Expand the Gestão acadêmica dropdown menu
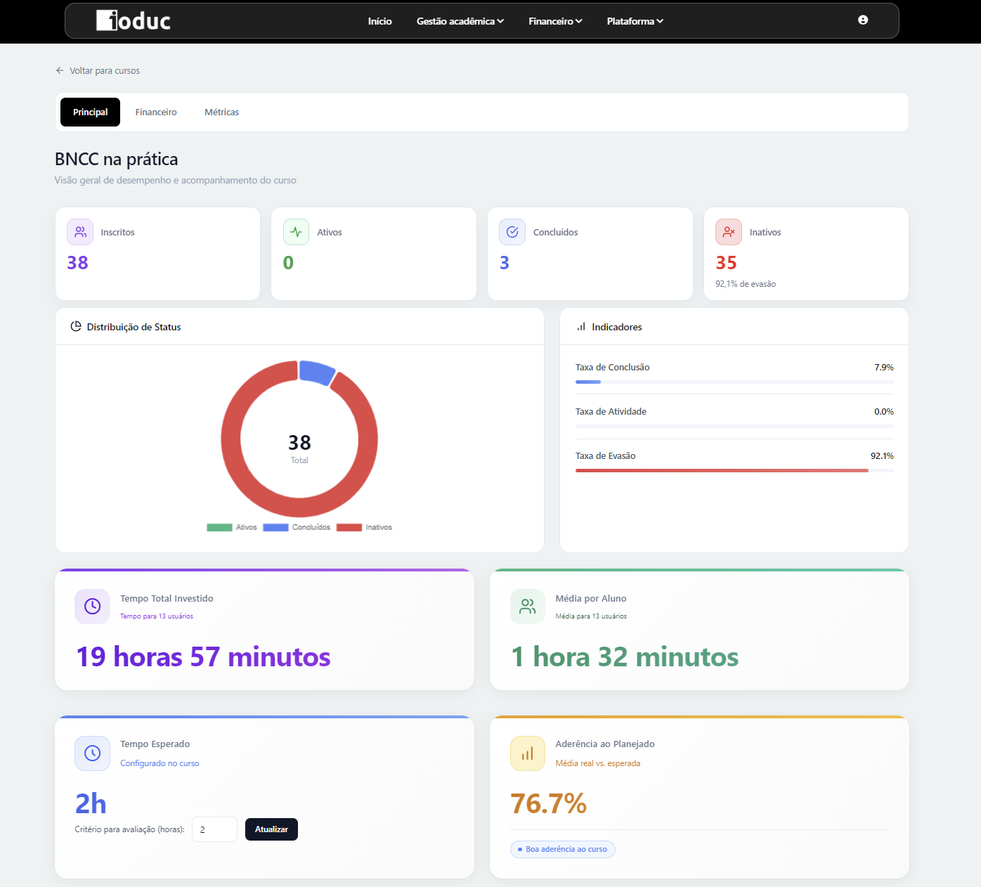The height and width of the screenshot is (887, 981). tap(460, 21)
